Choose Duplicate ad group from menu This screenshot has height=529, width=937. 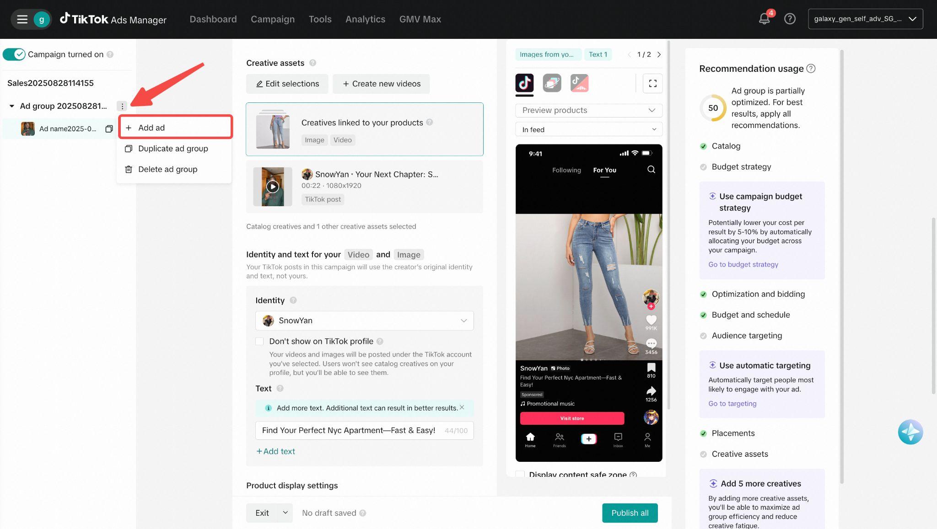pos(173,149)
